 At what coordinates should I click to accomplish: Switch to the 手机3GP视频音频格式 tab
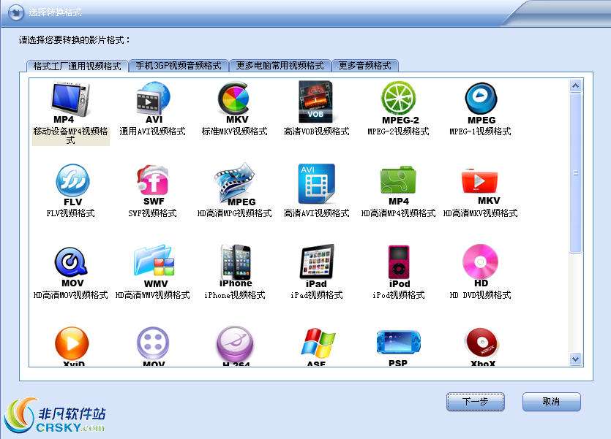179,65
